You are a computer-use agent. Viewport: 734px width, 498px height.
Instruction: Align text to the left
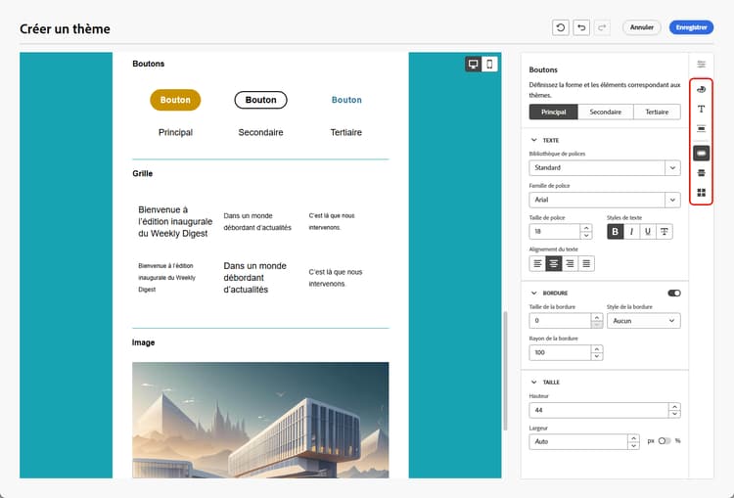[537, 263]
